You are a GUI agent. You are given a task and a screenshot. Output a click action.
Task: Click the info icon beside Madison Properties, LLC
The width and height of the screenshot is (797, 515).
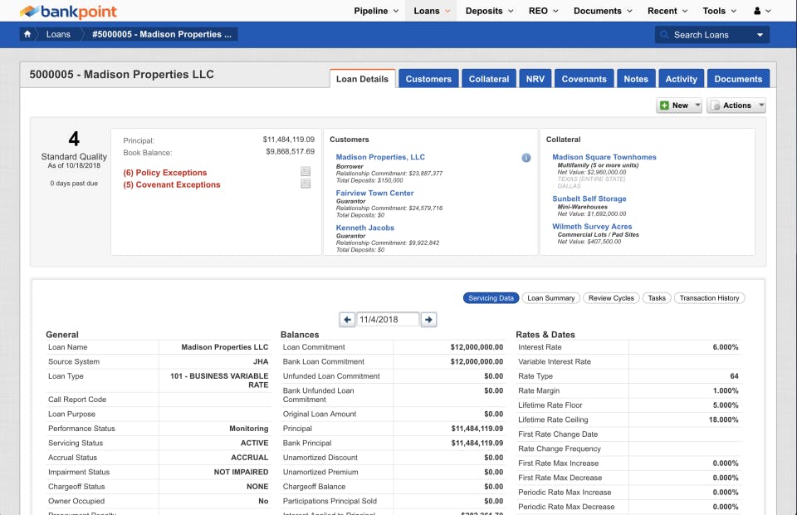click(526, 158)
